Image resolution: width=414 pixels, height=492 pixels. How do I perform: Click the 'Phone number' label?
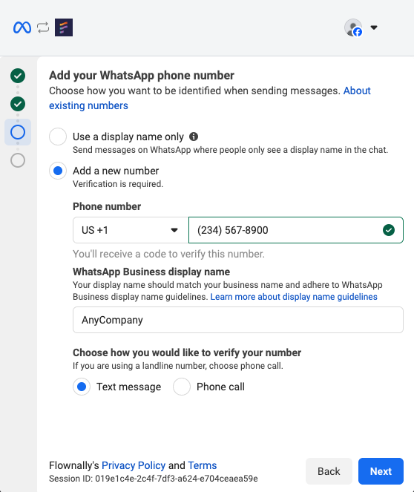[x=107, y=206]
